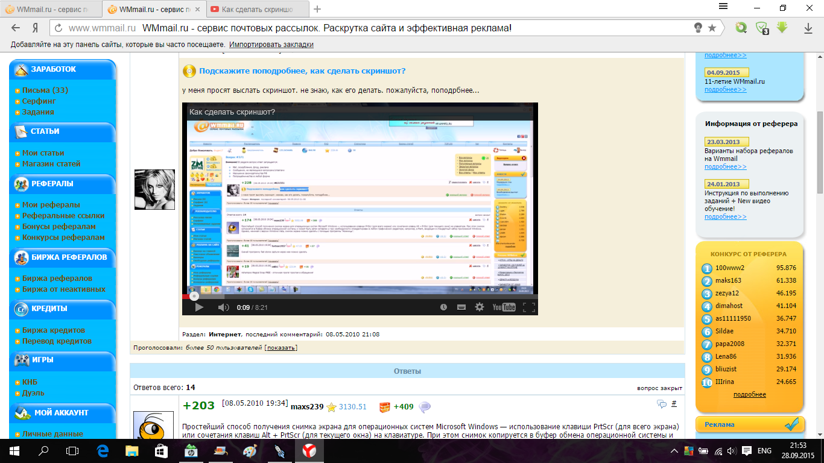Open Письма (33) in the sidebar
The width and height of the screenshot is (824, 463).
point(45,90)
